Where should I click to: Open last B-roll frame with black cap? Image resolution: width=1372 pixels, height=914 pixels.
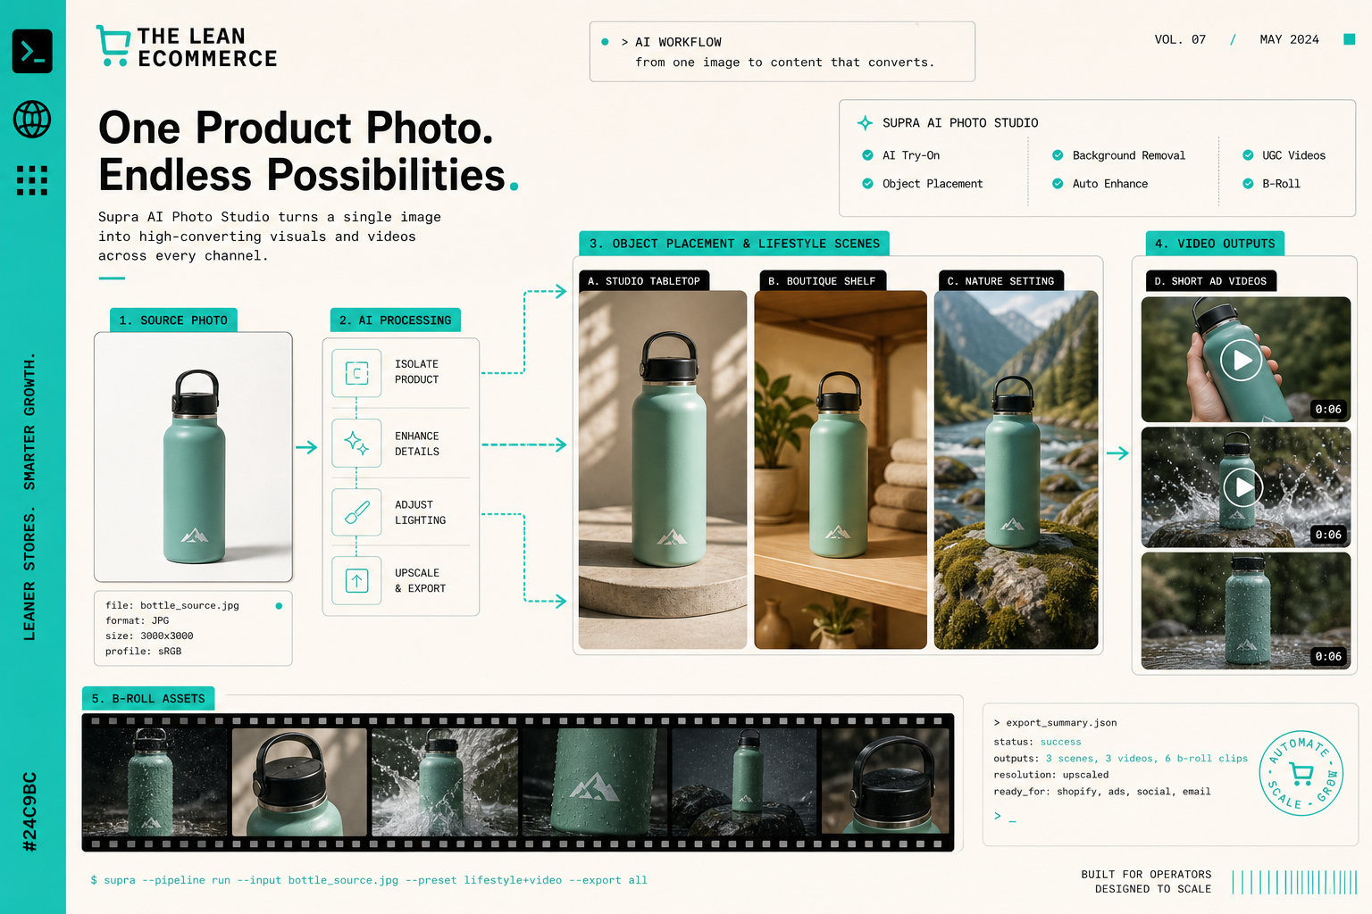[x=886, y=782]
